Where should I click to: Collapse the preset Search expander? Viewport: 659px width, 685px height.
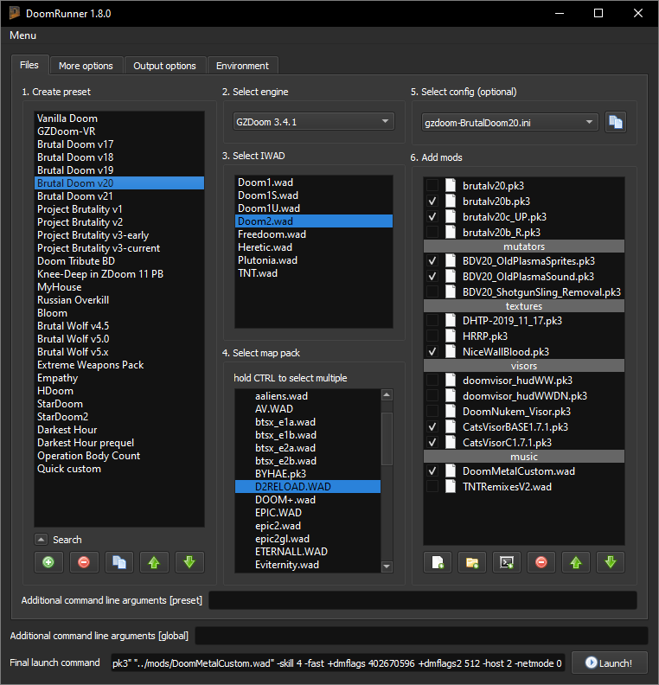tap(41, 540)
